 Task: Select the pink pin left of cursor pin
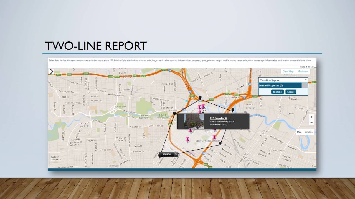point(199,108)
